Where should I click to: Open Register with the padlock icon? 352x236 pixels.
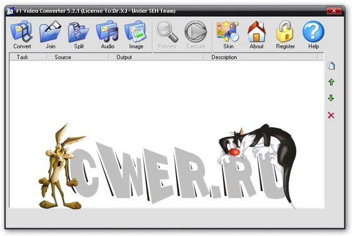click(x=285, y=35)
